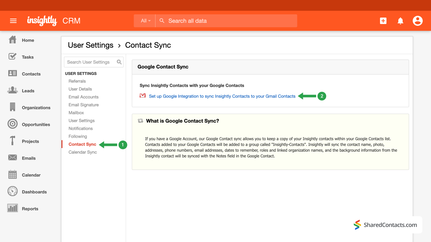Open the Leads section
This screenshot has width=431, height=242.
(x=28, y=91)
